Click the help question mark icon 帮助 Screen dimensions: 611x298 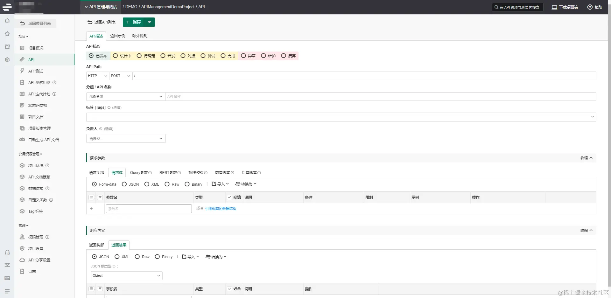point(590,7)
